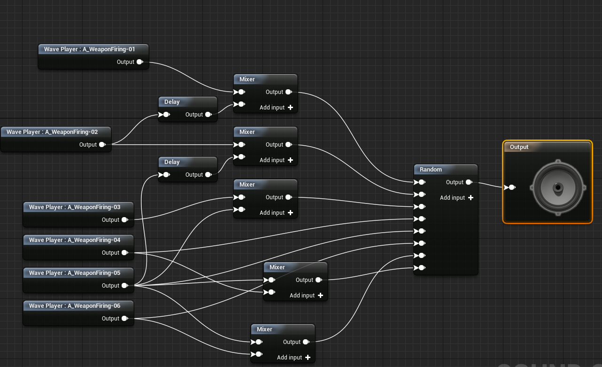Click the output pin of Wave Player A_WeaponFiring-02
Image resolution: width=602 pixels, height=367 pixels.
click(102, 145)
